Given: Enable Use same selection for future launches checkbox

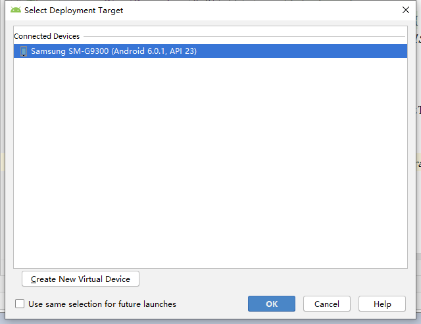Looking at the screenshot, I should (20, 304).
